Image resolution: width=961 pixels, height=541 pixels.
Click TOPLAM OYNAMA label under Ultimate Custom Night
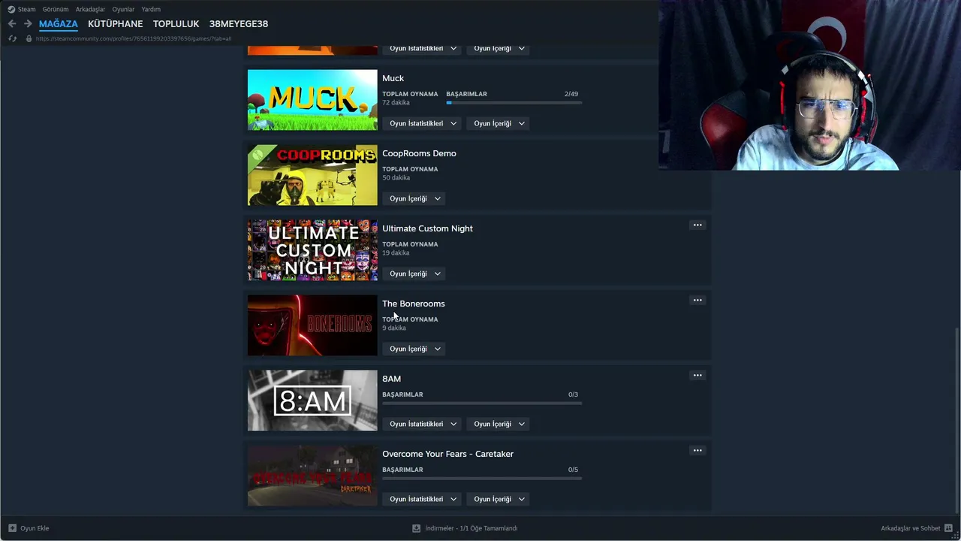pyautogui.click(x=410, y=244)
